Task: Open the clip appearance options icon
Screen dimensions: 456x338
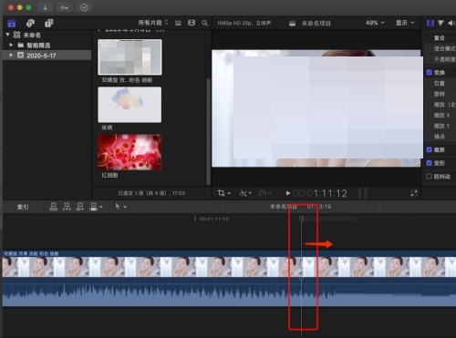Action: coord(179,23)
